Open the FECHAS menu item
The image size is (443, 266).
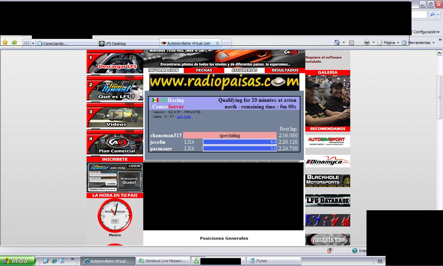point(204,70)
